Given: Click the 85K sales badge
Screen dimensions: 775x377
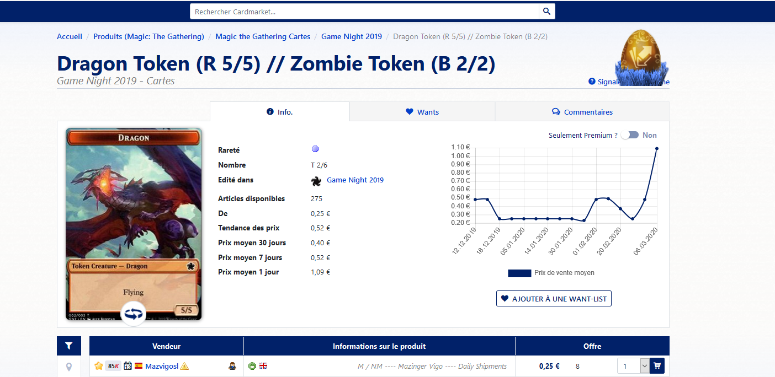Looking at the screenshot, I should 113,366.
